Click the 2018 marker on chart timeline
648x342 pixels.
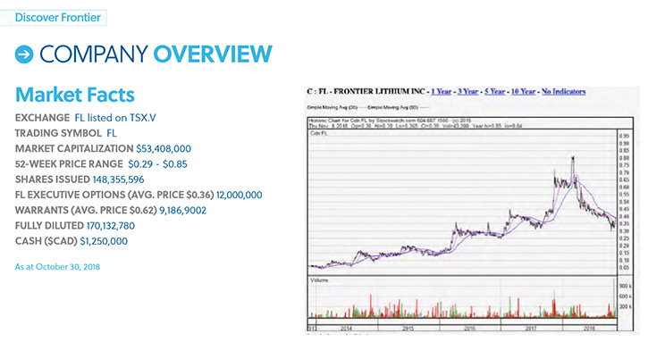(x=589, y=329)
